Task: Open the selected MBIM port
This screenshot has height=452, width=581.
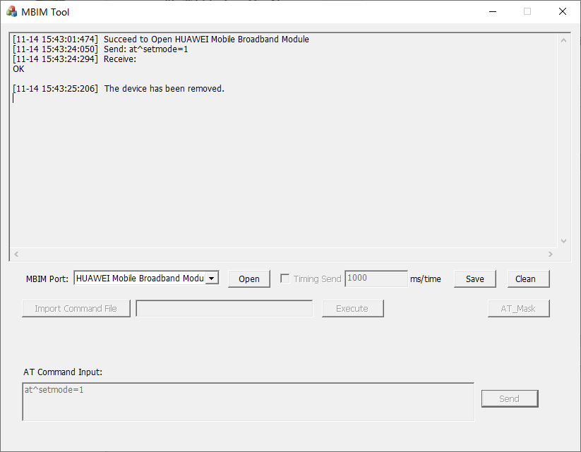Action: point(249,279)
